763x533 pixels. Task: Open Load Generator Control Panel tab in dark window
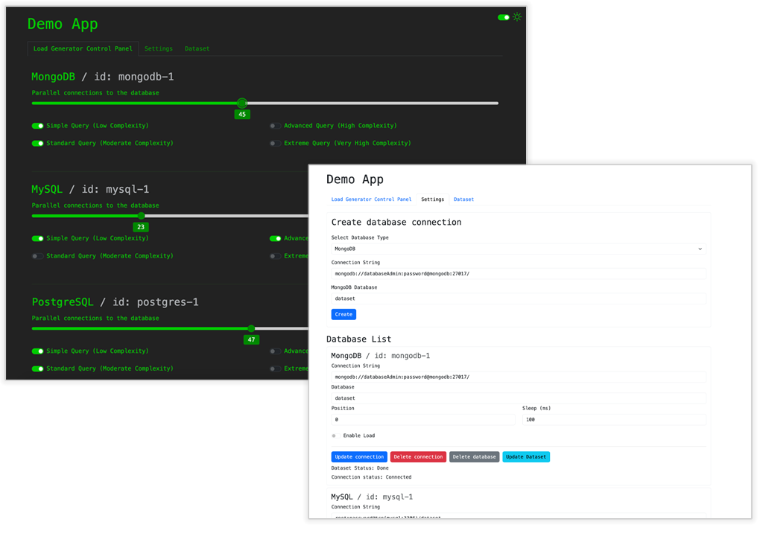pos(83,48)
